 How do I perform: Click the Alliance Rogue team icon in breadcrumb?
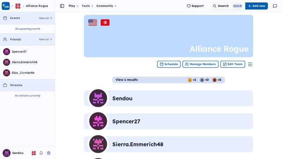(18, 6)
